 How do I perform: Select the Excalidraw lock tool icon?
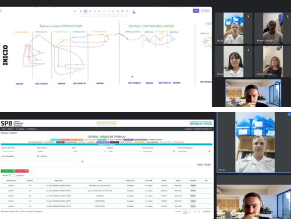point(74,11)
